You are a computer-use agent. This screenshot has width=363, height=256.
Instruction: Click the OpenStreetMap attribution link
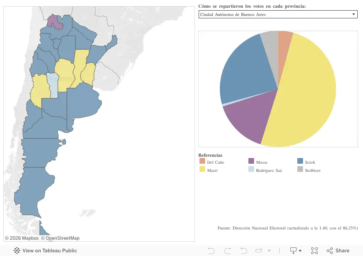pyautogui.click(x=60, y=238)
